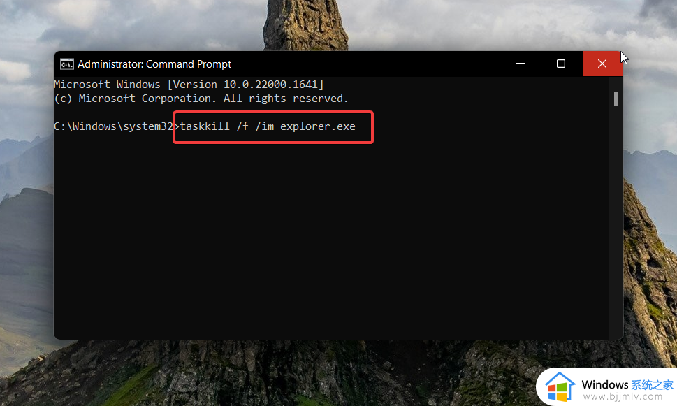Click the Command Prompt system menu icon
The image size is (677, 406).
67,64
